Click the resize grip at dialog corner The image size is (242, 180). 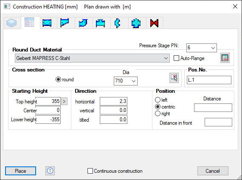(239, 177)
